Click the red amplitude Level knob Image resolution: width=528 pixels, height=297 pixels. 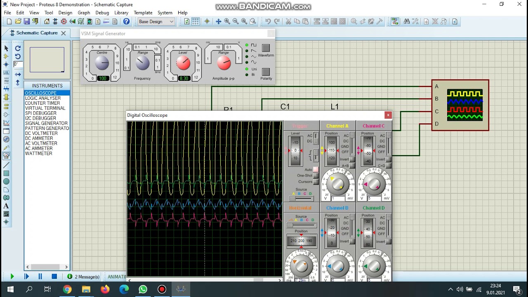click(x=183, y=63)
